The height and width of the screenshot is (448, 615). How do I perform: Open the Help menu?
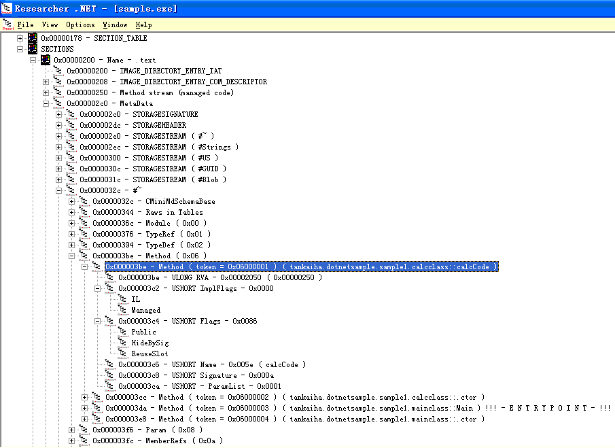click(143, 24)
